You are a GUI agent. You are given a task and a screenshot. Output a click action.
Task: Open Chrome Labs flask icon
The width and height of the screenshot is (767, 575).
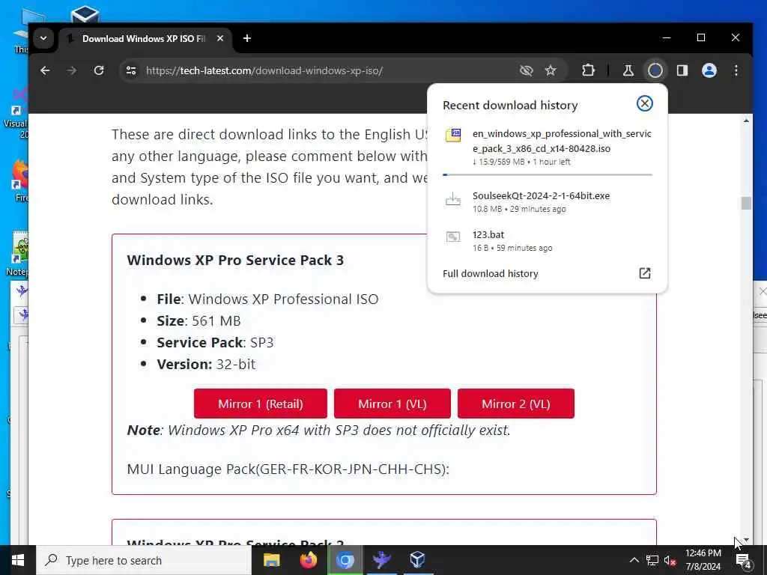pyautogui.click(x=628, y=70)
